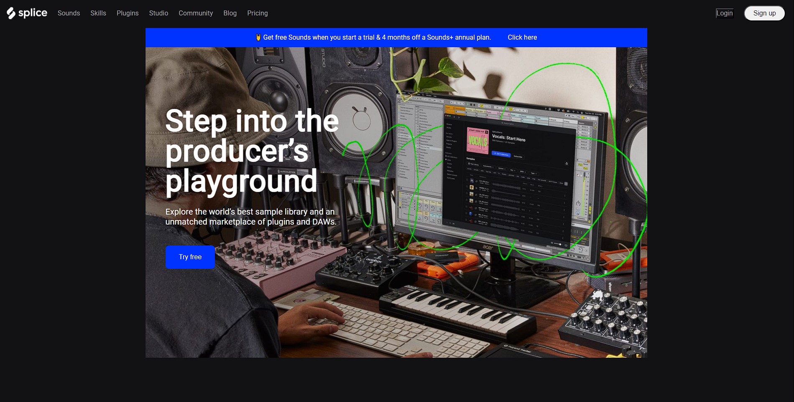The image size is (794, 402).
Task: Open the Plugins nav item
Action: coord(128,13)
